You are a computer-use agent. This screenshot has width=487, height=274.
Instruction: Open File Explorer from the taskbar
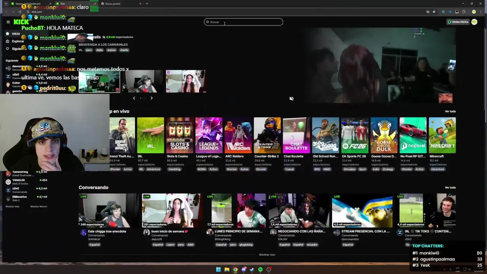click(x=227, y=269)
